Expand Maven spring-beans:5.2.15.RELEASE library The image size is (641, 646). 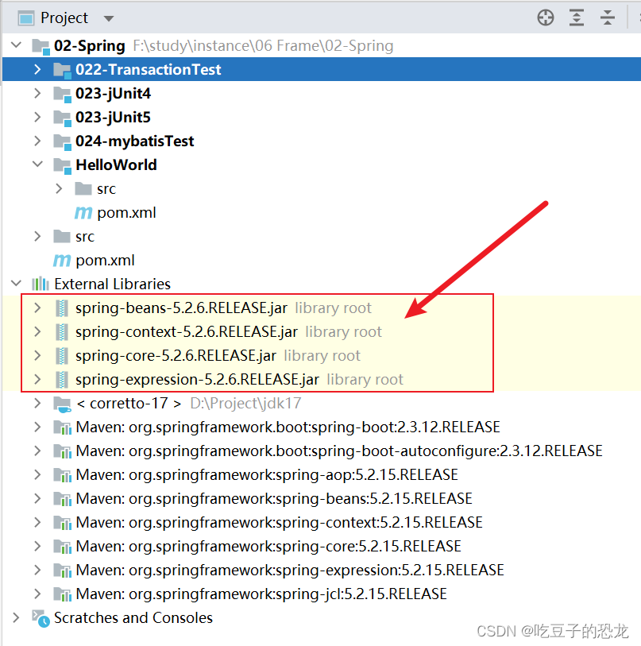[x=37, y=498]
